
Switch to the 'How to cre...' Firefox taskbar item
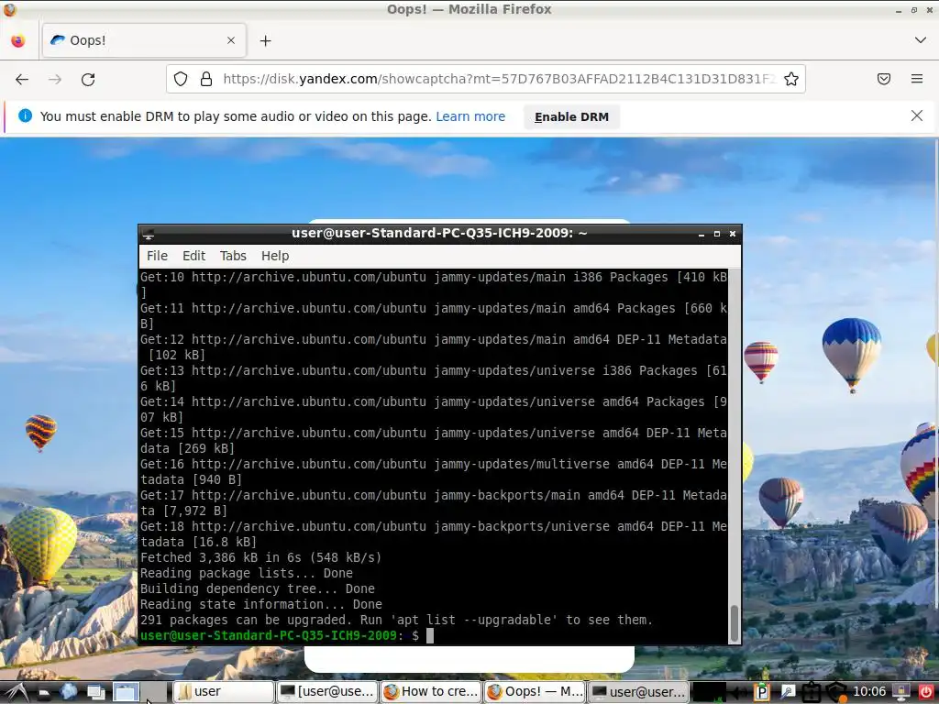pos(431,691)
